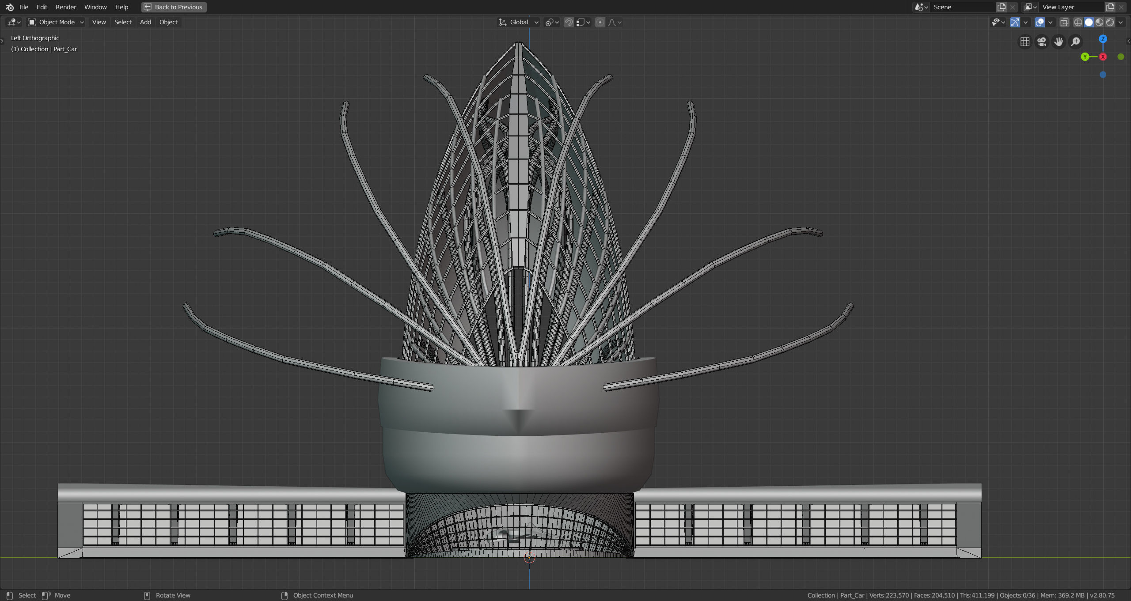Switch to rendered viewport shading
Image resolution: width=1131 pixels, height=601 pixels.
click(1110, 22)
